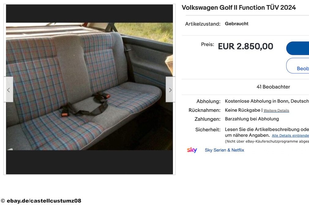Viewport: 309px width, 205px height.
Task: Open the rear seat listing photo
Action: pyautogui.click(x=89, y=86)
